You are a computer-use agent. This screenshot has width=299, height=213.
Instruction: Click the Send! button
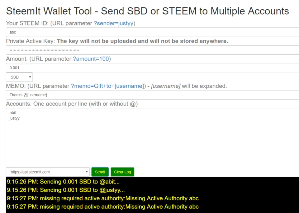(100, 172)
